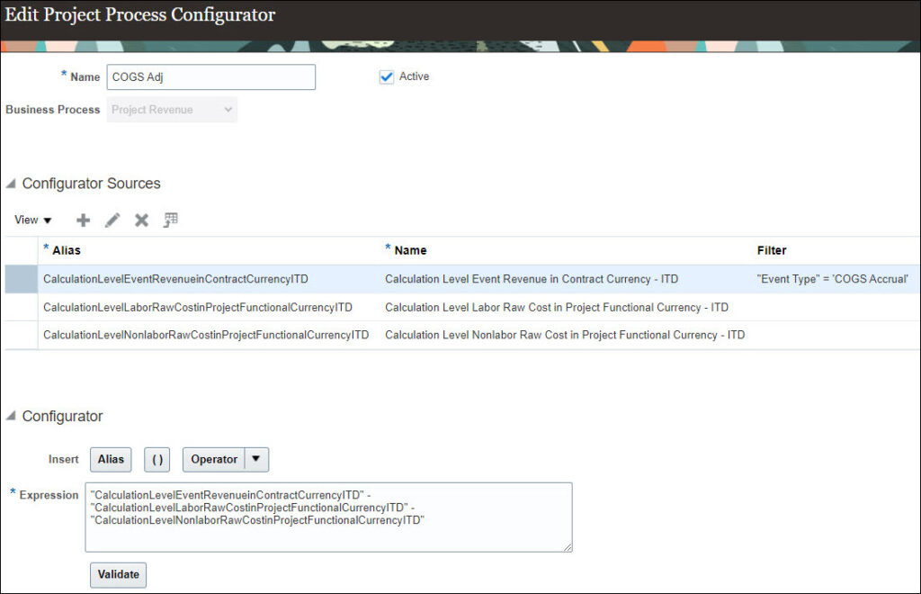Collapse the Configurator section
This screenshot has height=594, width=921.
11,417
